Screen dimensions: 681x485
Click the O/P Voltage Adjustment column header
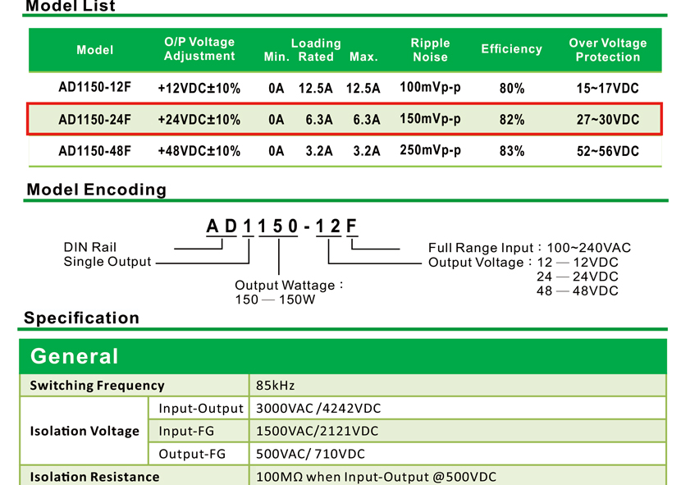(x=199, y=48)
